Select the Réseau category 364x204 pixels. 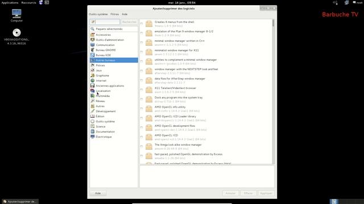114,101
